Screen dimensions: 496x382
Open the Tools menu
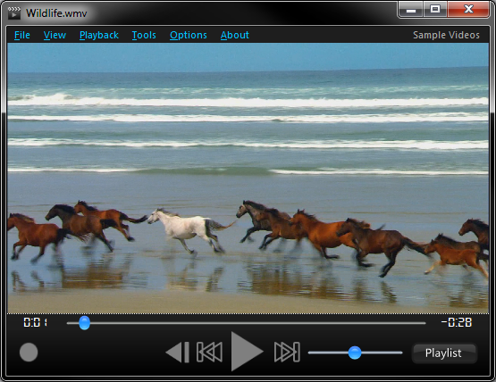144,35
